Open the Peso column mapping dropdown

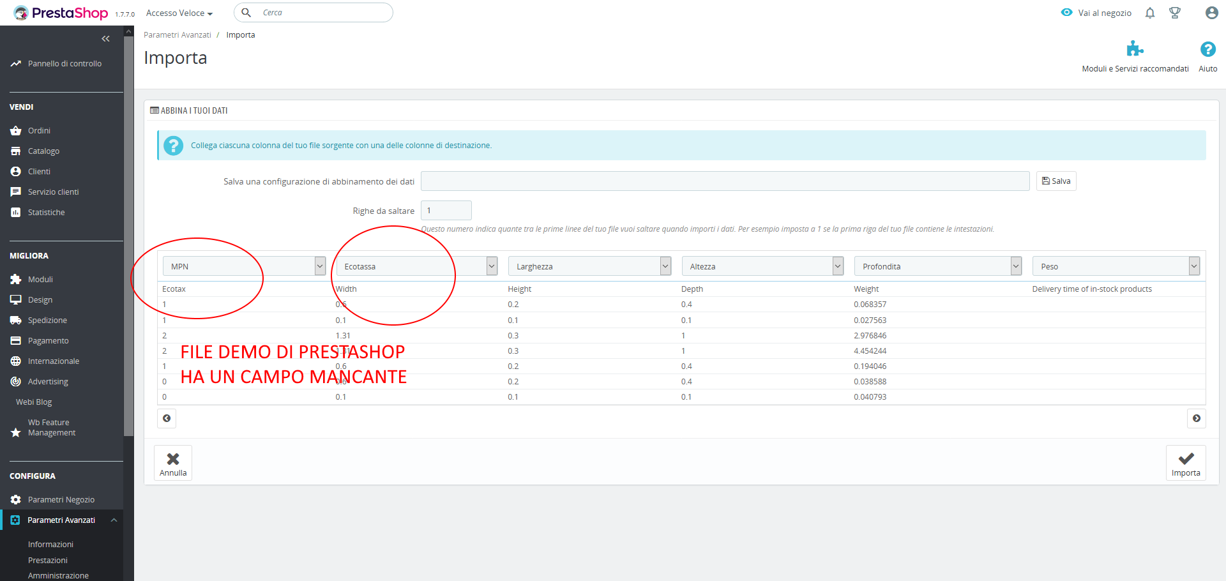point(1116,266)
